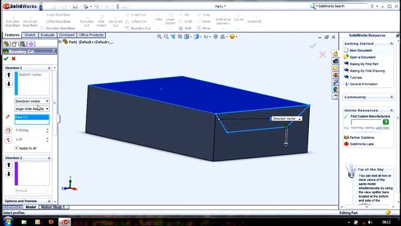The height and width of the screenshot is (226, 401).
Task: Move Direction 1 profile down
Action: pyautogui.click(x=9, y=83)
